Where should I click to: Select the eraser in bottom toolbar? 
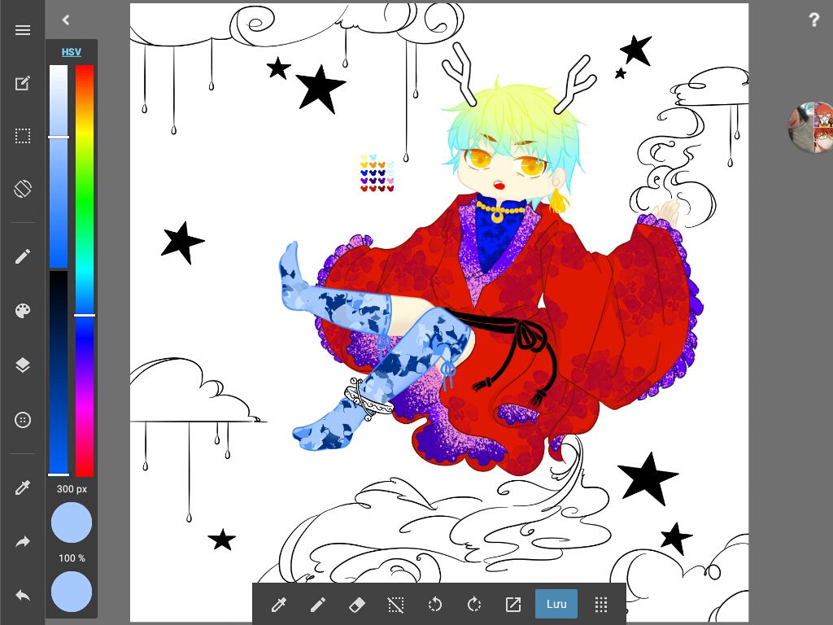(356, 605)
